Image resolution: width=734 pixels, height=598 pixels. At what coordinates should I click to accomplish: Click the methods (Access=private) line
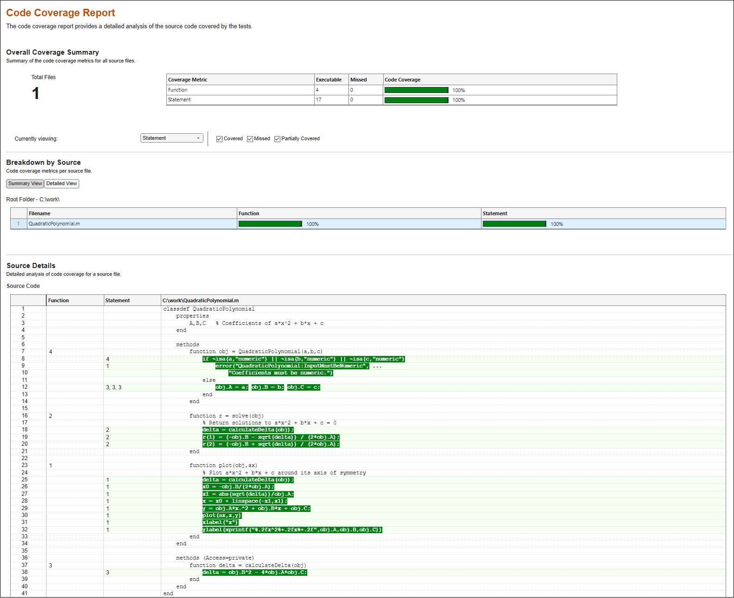click(215, 558)
